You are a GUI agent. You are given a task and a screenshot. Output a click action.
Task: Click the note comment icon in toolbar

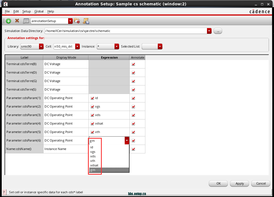point(26,21)
